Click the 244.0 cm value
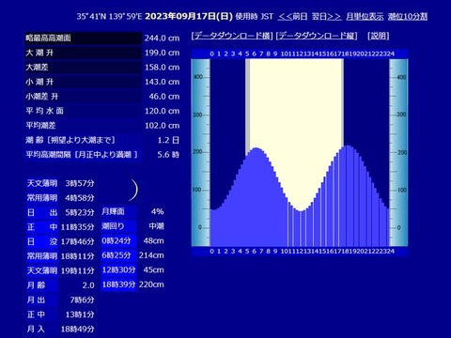 click(162, 38)
